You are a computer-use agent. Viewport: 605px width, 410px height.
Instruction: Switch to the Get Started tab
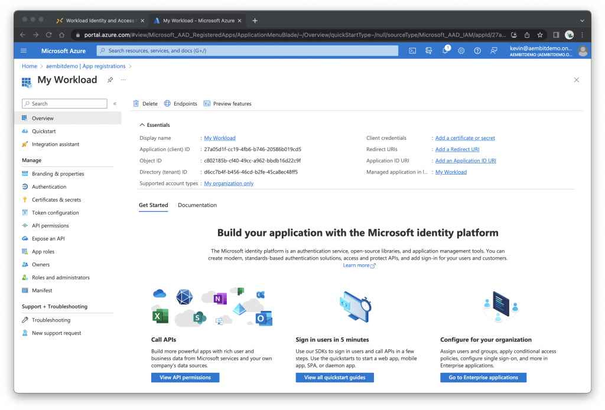click(x=153, y=205)
